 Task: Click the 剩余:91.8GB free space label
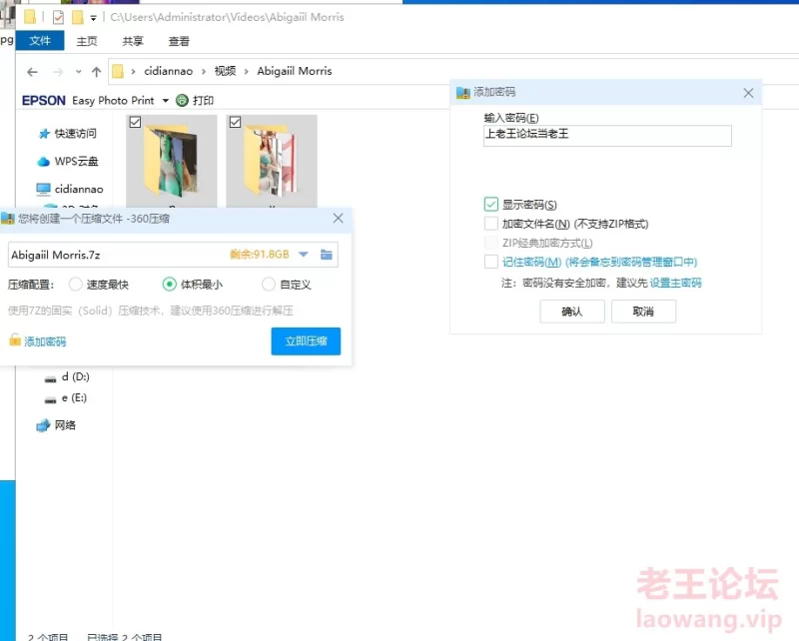[x=260, y=255]
